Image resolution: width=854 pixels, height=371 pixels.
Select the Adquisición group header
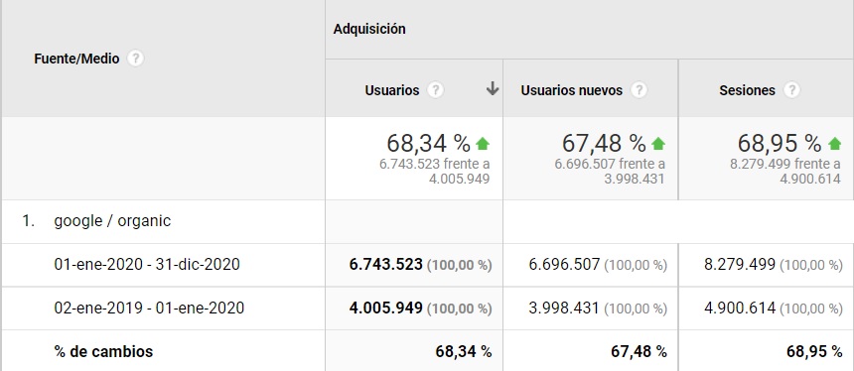point(369,29)
